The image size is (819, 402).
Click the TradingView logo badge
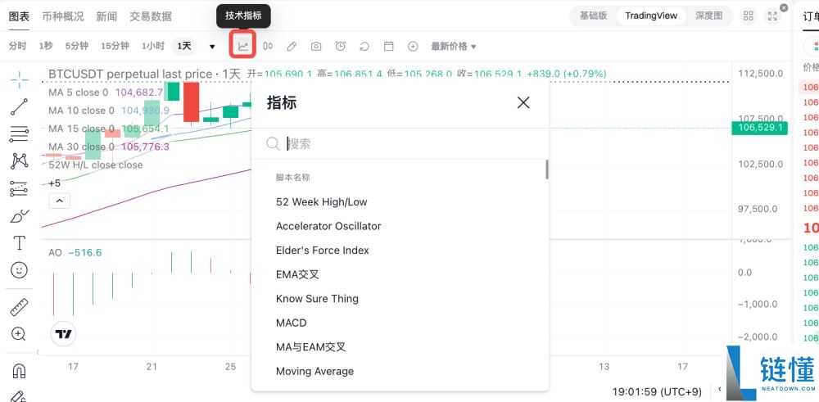click(x=64, y=334)
